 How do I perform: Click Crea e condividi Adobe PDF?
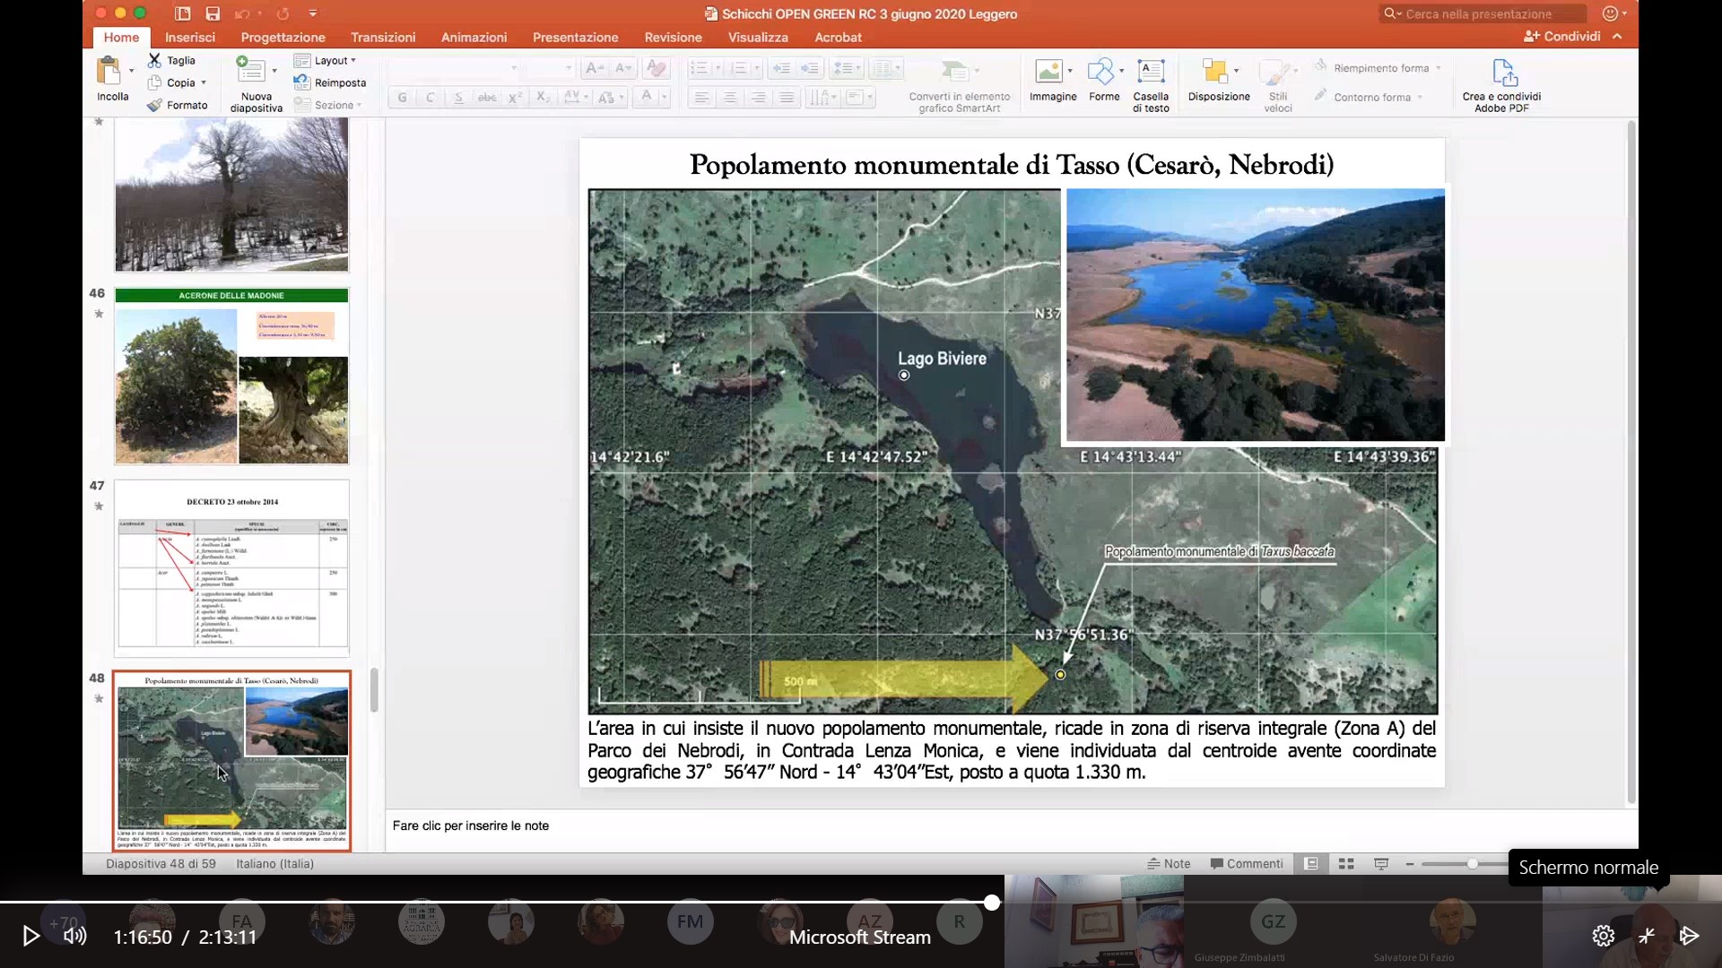coord(1503,73)
